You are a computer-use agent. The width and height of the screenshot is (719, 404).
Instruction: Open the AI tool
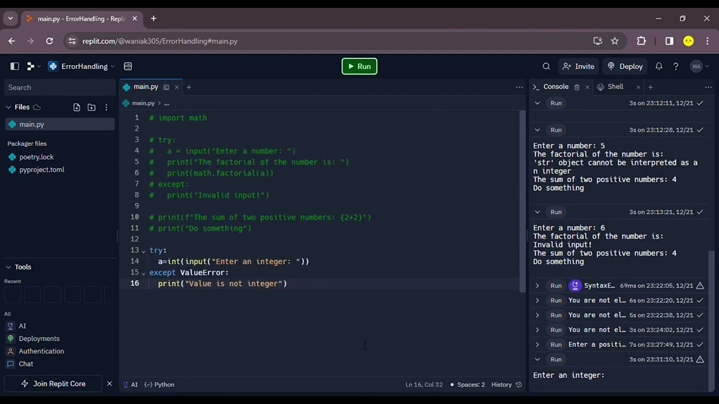tap(22, 326)
